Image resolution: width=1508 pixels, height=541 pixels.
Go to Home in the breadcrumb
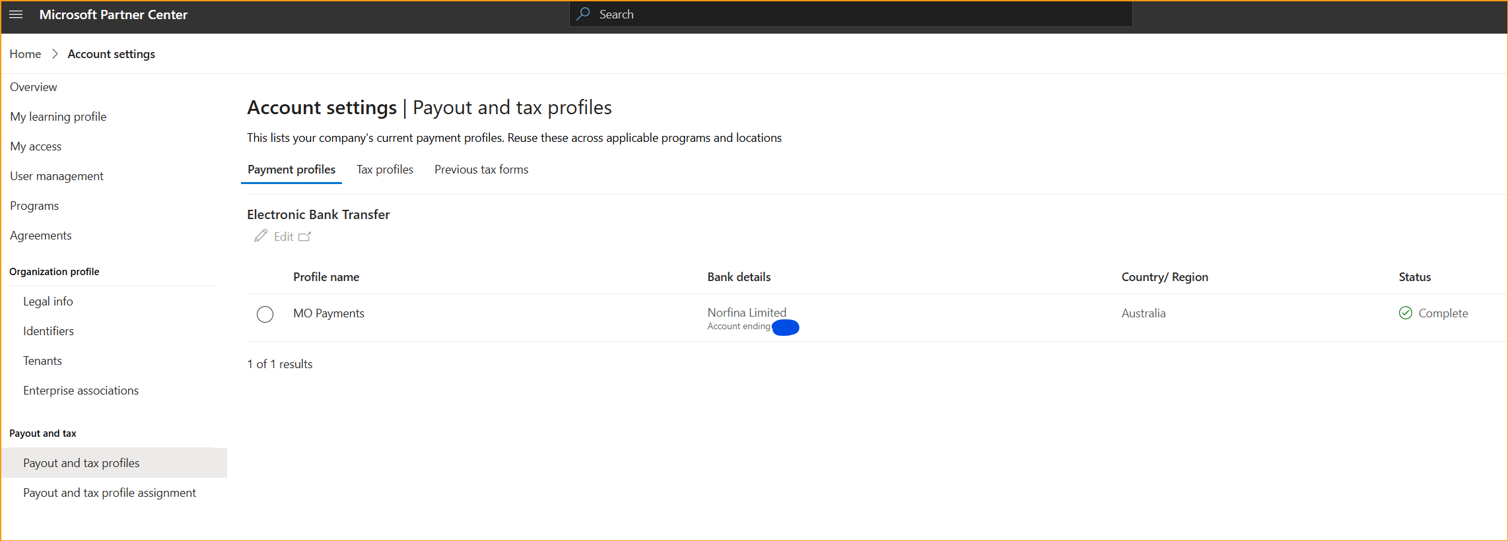tap(25, 54)
